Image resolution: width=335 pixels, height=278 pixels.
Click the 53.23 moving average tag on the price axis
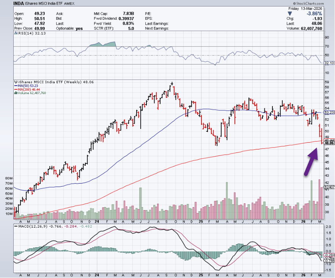point(329,112)
